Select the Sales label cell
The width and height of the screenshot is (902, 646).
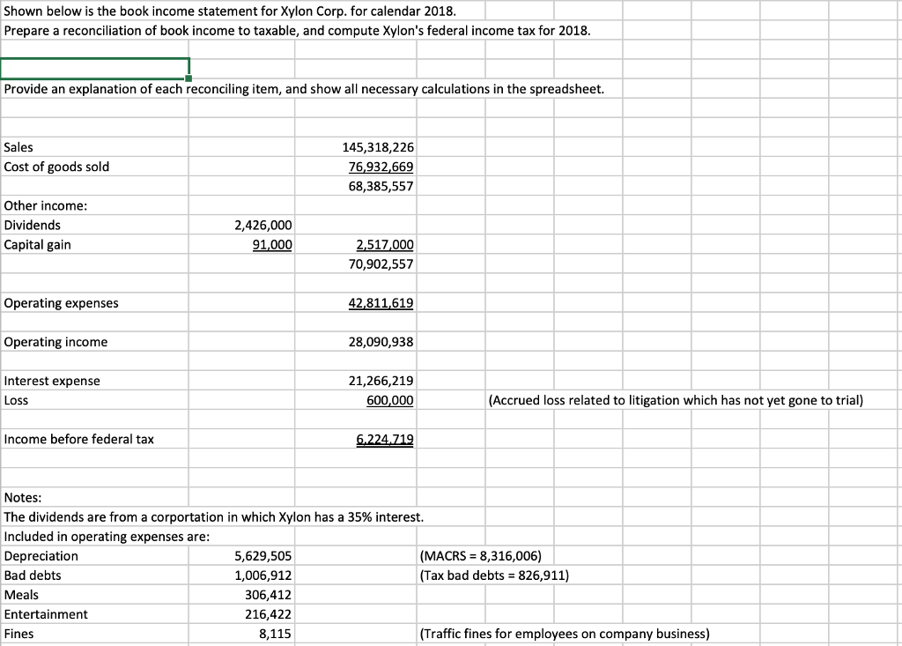pyautogui.click(x=28, y=147)
